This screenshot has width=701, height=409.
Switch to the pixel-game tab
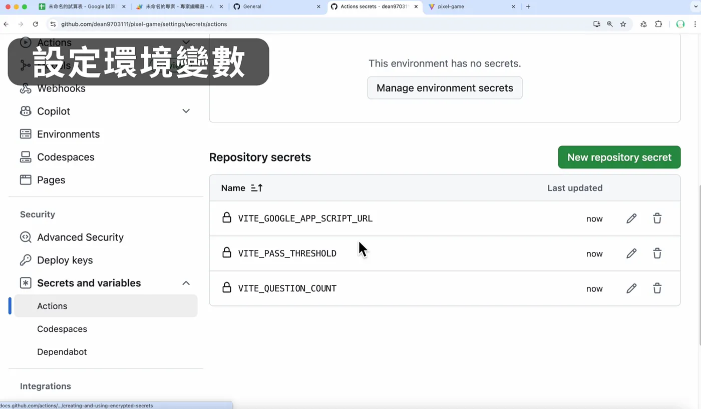click(x=472, y=6)
